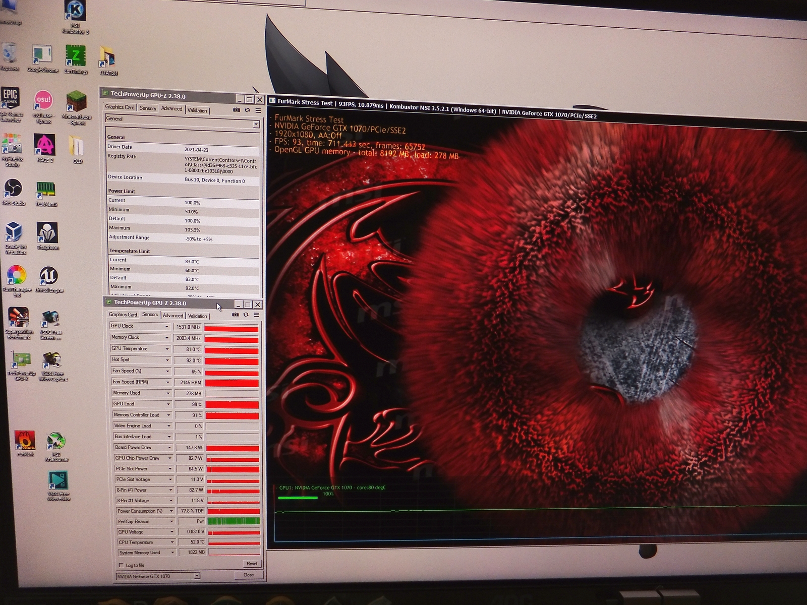Click the refresh icon in the GPU-Z Advanced window
The height and width of the screenshot is (605, 807).
click(247, 110)
